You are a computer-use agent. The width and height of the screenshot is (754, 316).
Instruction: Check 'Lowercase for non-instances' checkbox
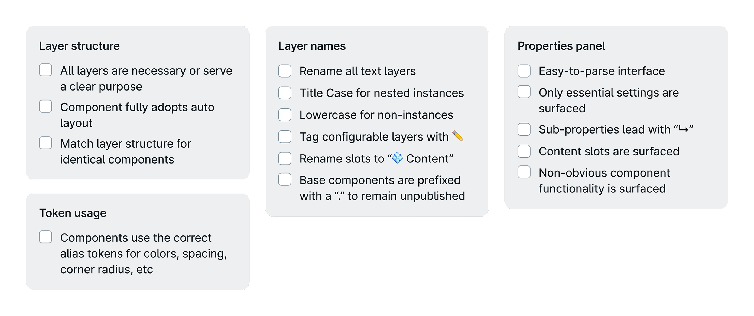[x=285, y=115]
